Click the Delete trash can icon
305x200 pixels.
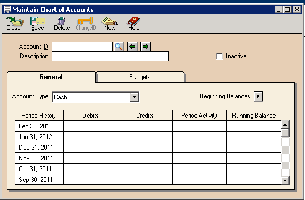62,24
